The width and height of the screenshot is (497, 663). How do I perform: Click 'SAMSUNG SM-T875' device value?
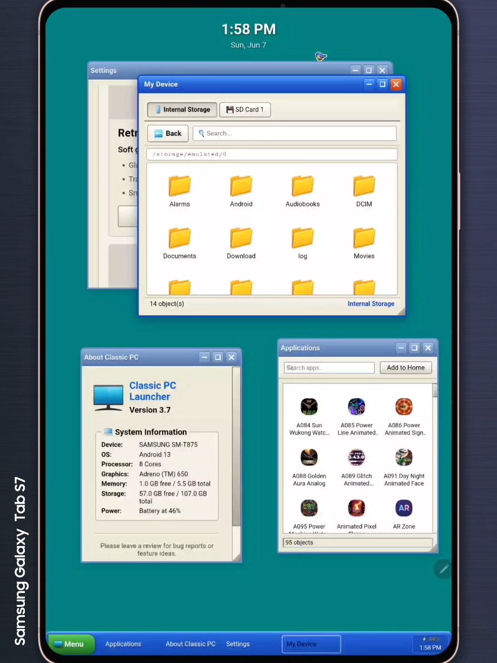168,445
